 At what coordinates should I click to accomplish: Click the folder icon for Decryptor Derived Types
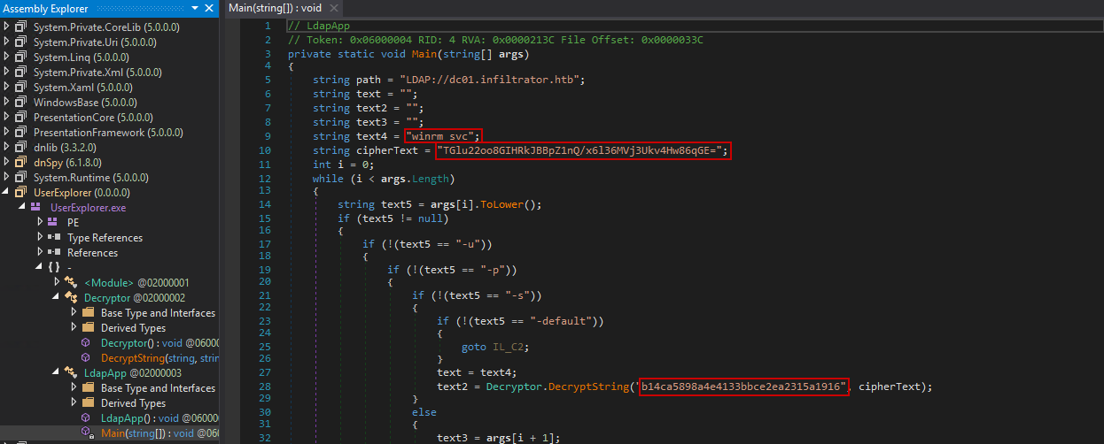click(x=88, y=327)
